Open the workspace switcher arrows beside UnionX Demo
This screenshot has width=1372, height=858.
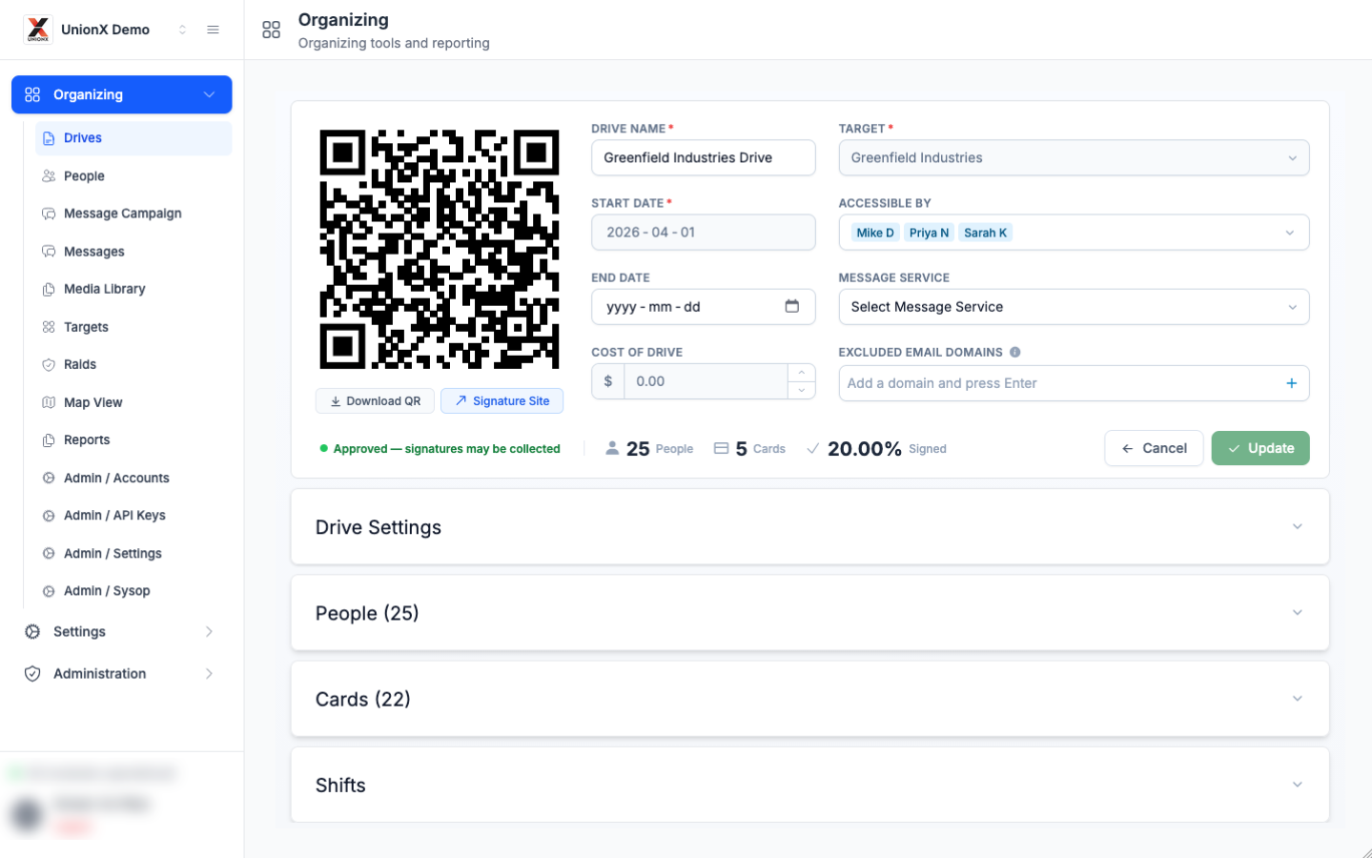tap(182, 30)
